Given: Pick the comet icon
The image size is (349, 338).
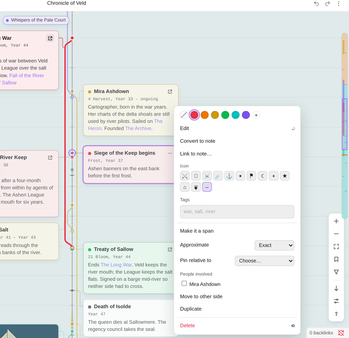Looking at the screenshot, I should coord(218,176).
